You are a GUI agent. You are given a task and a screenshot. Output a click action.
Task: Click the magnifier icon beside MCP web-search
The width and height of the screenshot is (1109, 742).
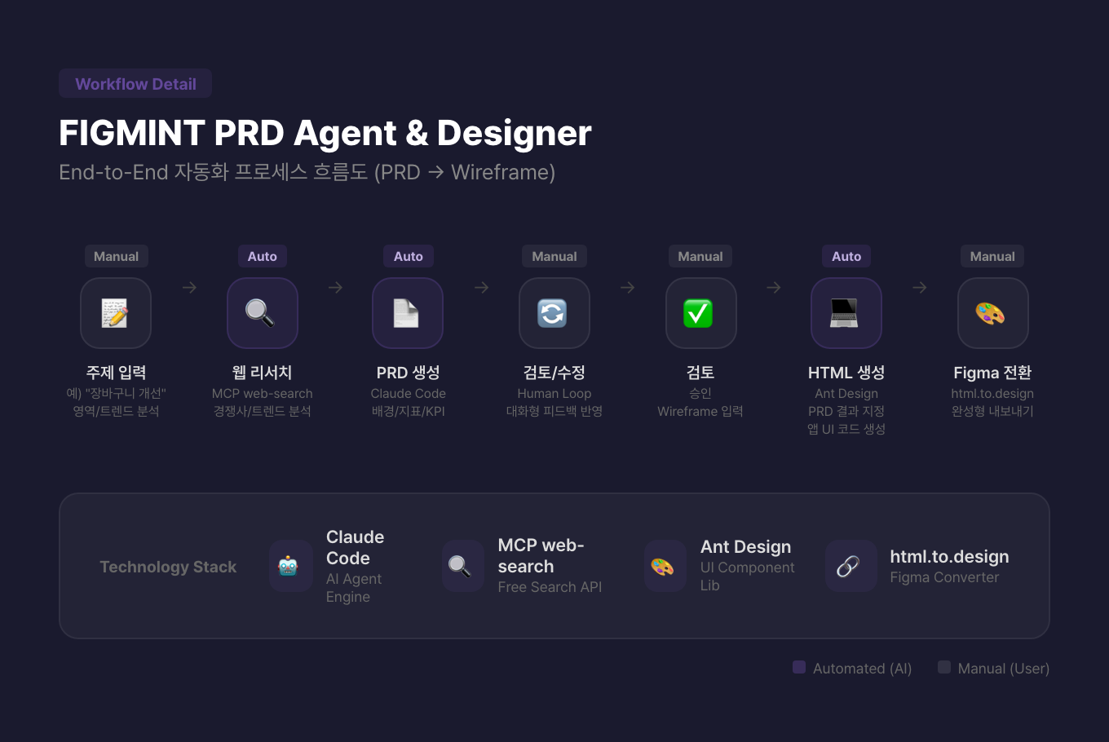pos(462,566)
